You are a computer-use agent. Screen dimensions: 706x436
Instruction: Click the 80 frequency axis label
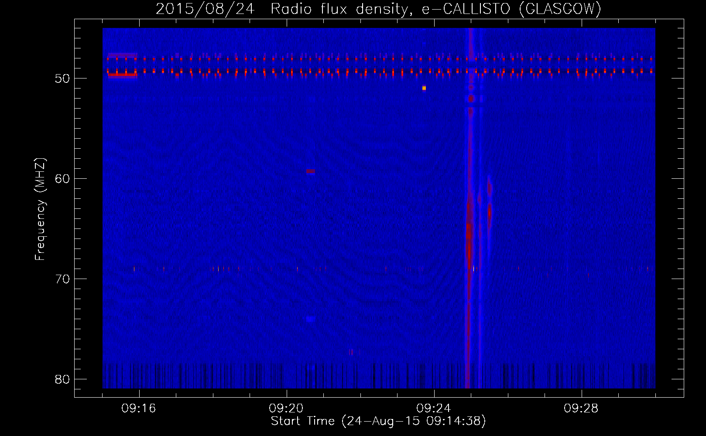(63, 379)
